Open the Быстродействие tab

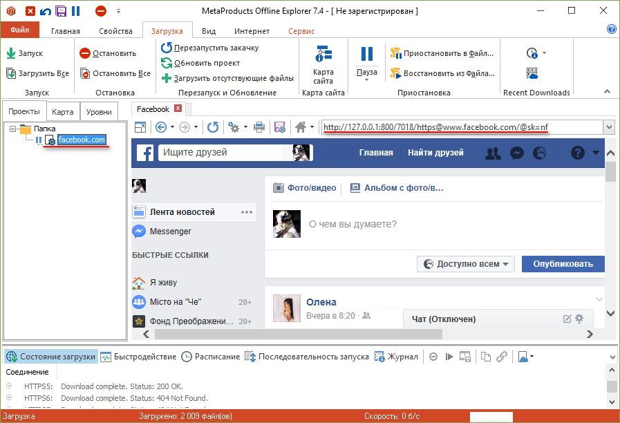(138, 357)
